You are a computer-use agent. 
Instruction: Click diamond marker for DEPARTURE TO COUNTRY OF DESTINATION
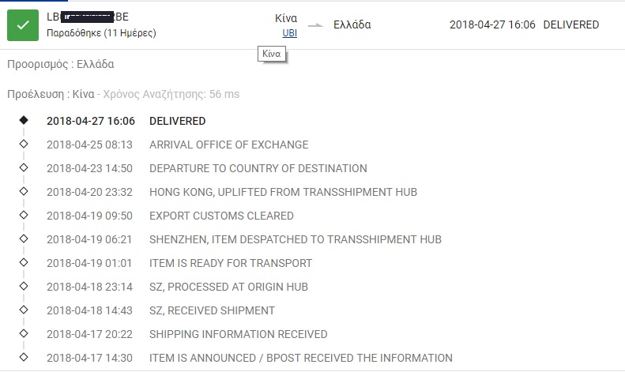pyautogui.click(x=24, y=168)
